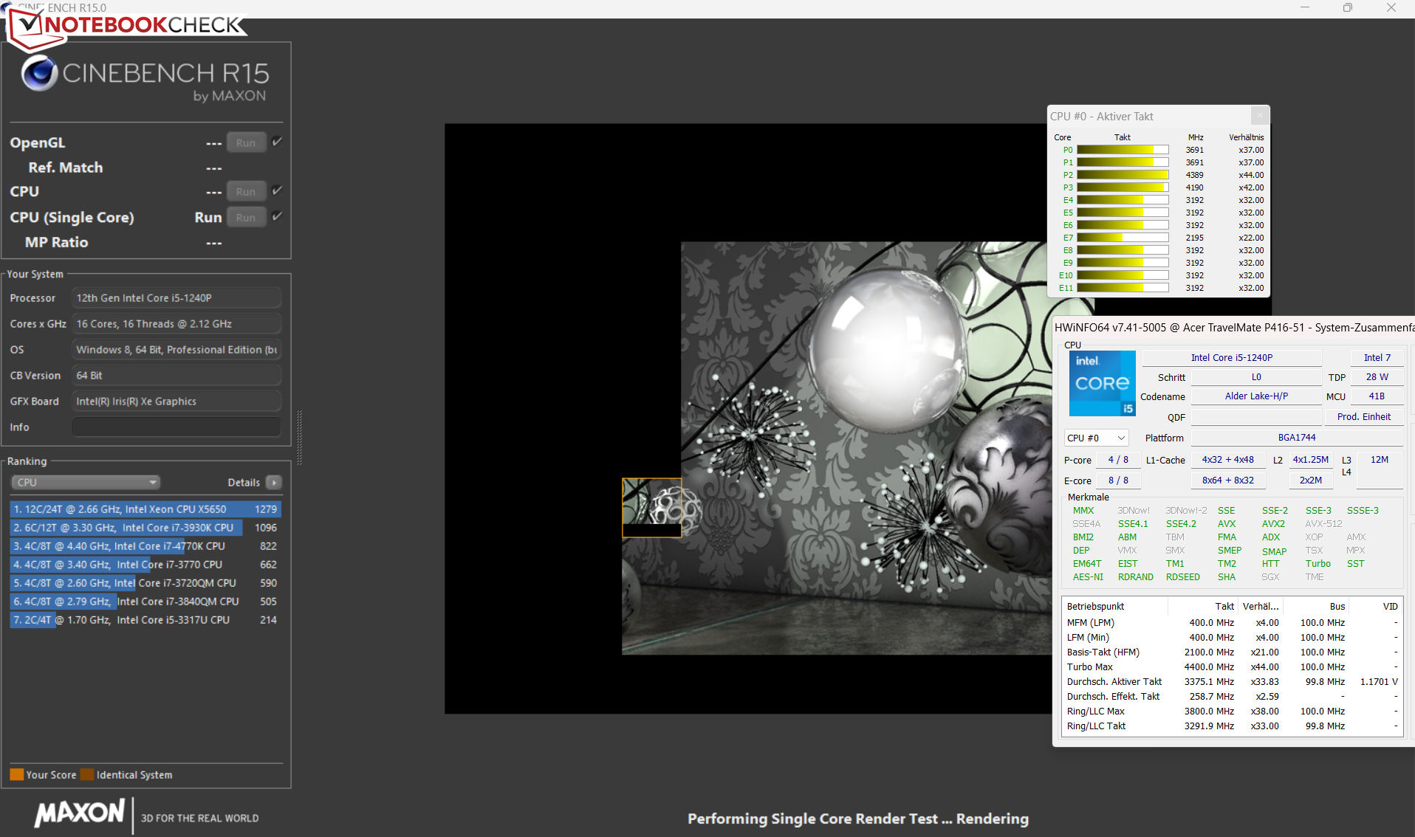Click the Details arrow button
This screenshot has height=837, width=1415.
(274, 482)
